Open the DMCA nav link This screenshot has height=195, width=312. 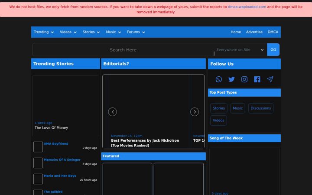273,32
